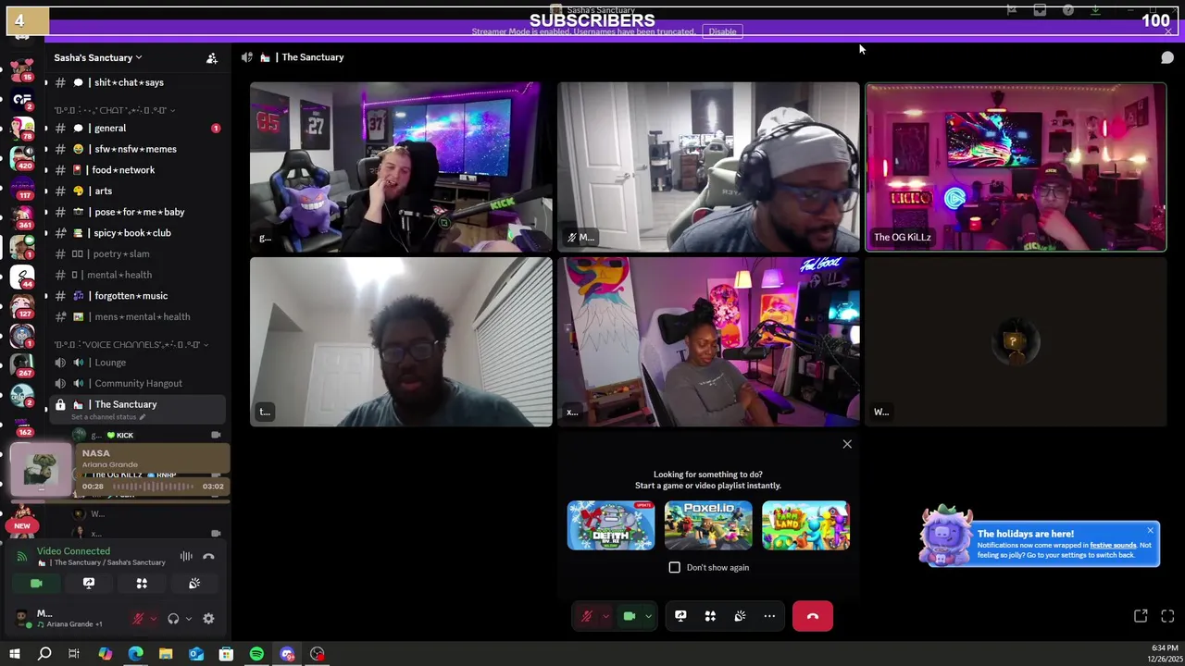Unmute mic in the user panel
The image size is (1185, 666).
point(138,619)
